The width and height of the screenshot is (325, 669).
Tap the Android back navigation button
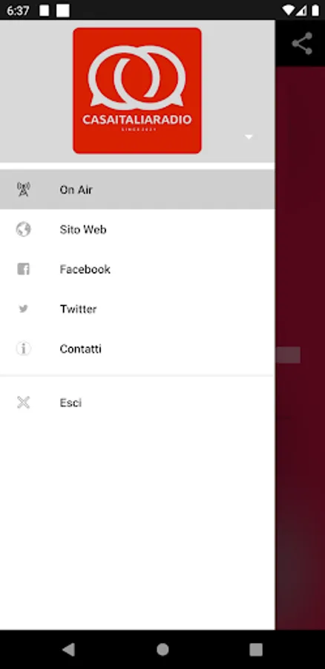coord(68,650)
